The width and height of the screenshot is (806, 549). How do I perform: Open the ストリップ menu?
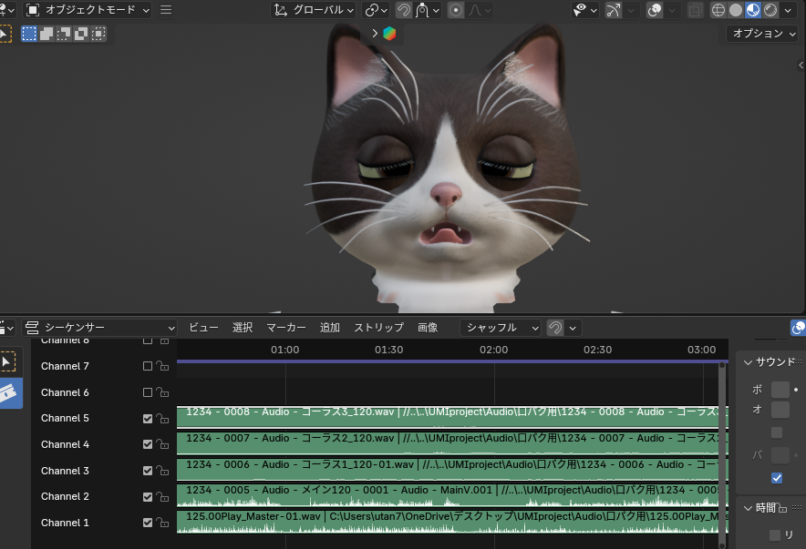[x=379, y=328]
